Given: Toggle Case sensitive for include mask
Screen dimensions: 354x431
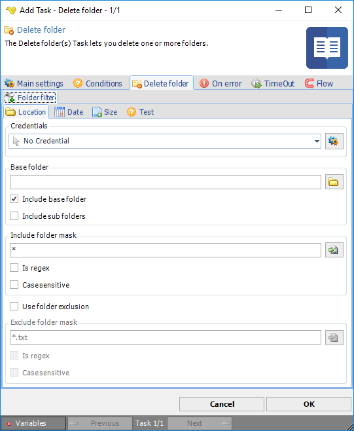Looking at the screenshot, I should (x=14, y=285).
